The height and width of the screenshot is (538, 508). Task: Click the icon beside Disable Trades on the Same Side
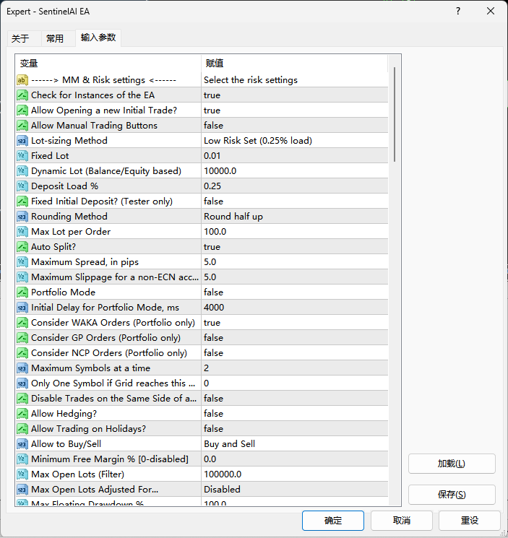coord(22,399)
